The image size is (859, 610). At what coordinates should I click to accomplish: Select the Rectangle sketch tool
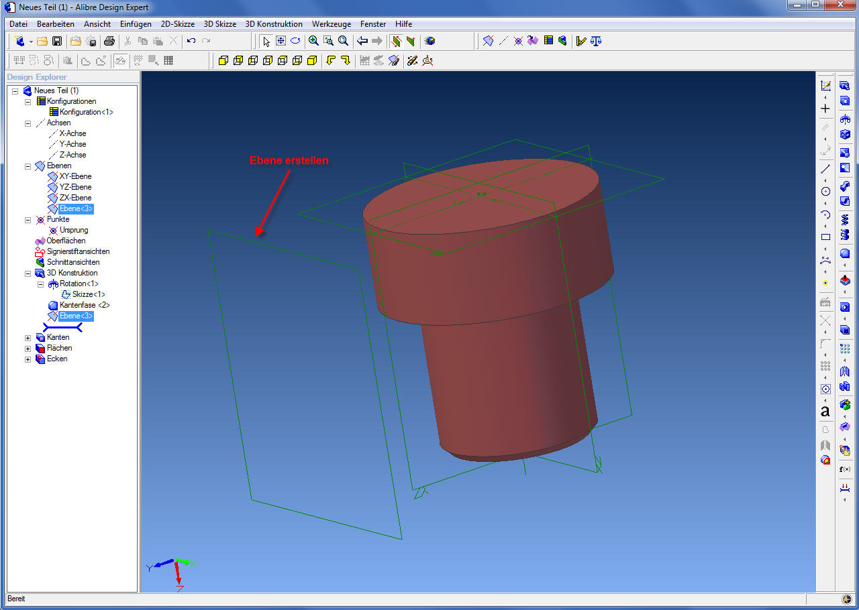825,237
